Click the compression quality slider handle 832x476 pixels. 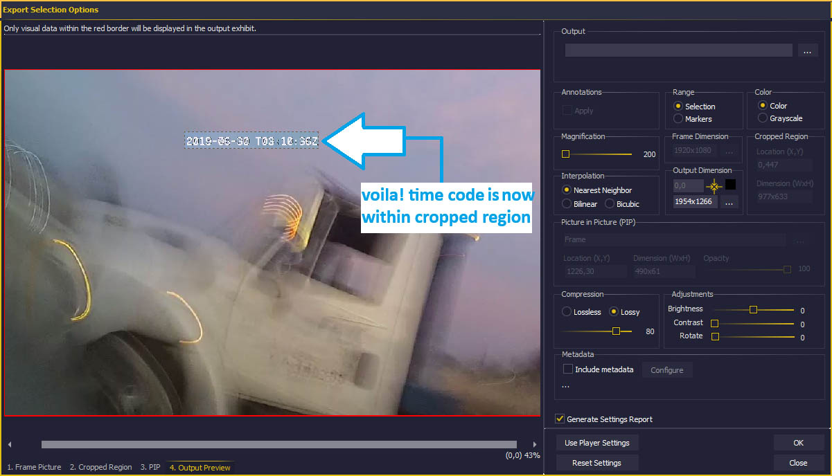616,331
